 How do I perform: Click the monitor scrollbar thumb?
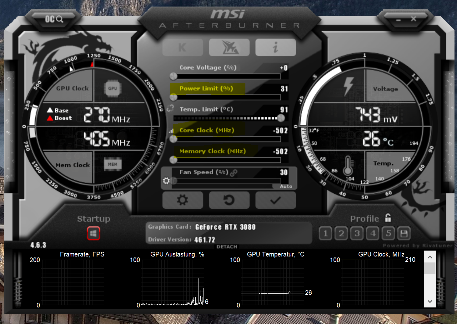pyautogui.click(x=430, y=268)
